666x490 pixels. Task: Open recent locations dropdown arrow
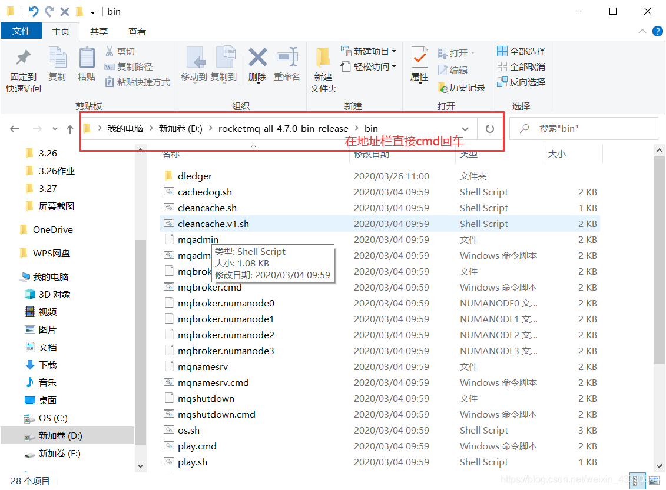pyautogui.click(x=55, y=129)
